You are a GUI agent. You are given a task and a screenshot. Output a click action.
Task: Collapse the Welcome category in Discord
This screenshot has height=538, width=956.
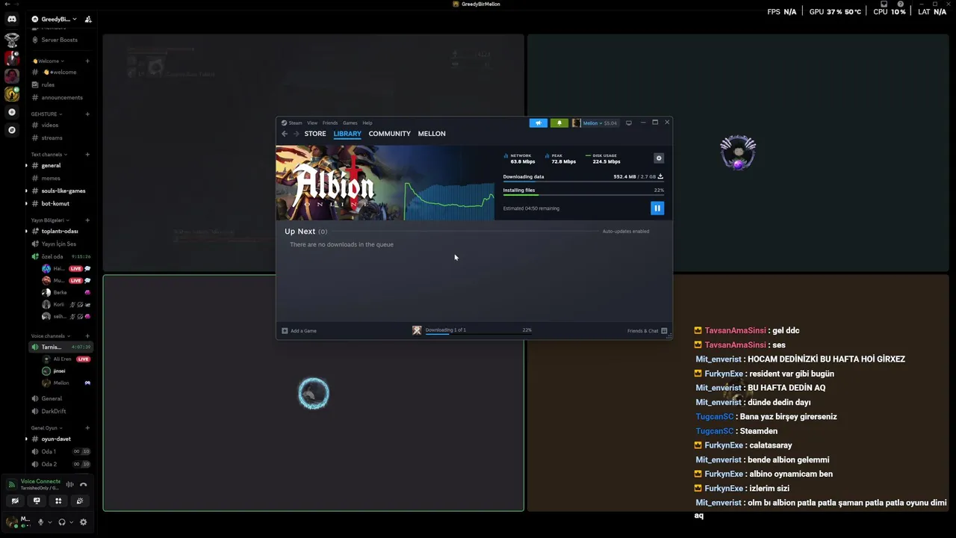point(49,61)
